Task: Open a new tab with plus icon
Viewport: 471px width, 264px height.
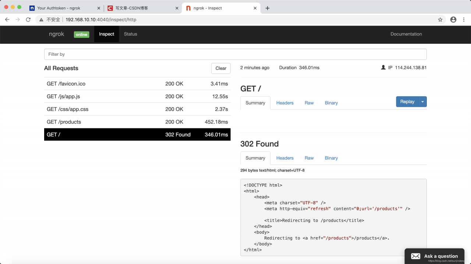Action: (x=268, y=8)
